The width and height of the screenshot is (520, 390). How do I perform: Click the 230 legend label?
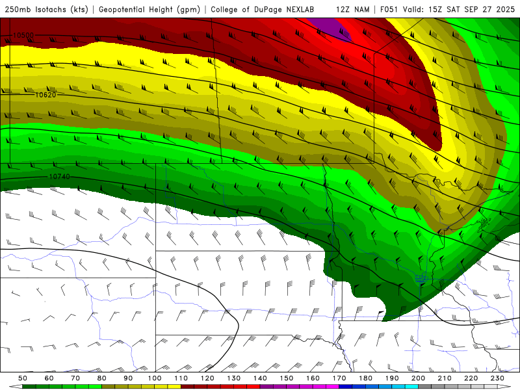(x=497, y=378)
